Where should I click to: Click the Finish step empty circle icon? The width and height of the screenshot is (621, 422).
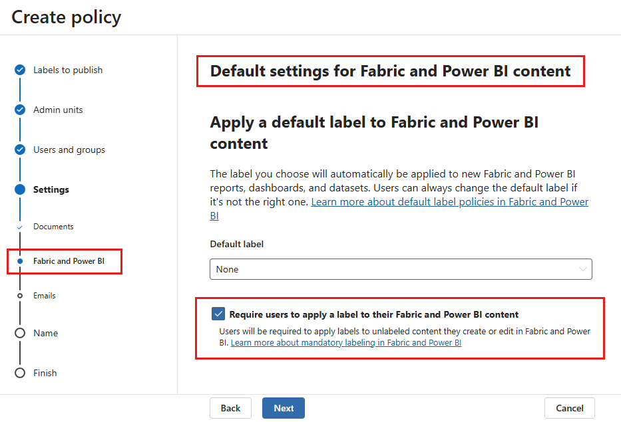tap(20, 373)
